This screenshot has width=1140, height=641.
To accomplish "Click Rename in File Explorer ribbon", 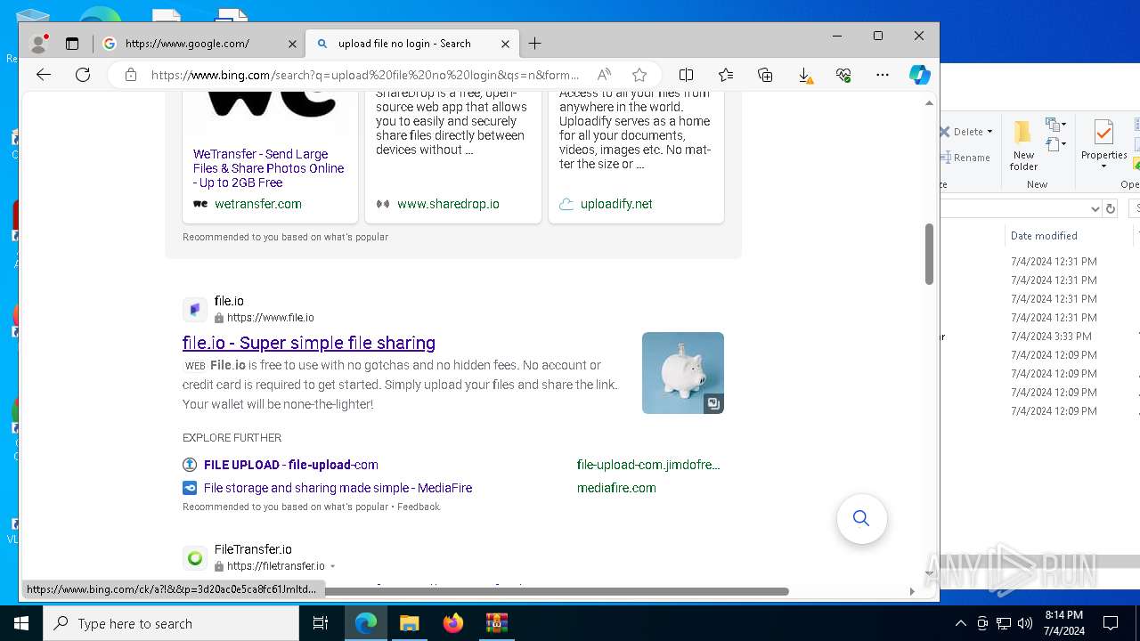I will click(965, 158).
